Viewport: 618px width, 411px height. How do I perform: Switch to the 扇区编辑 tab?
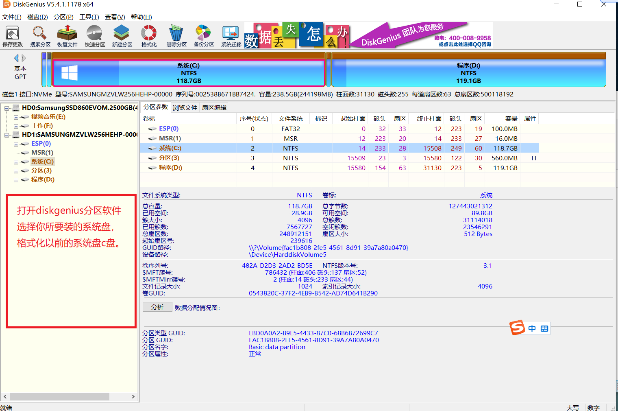[x=214, y=107]
